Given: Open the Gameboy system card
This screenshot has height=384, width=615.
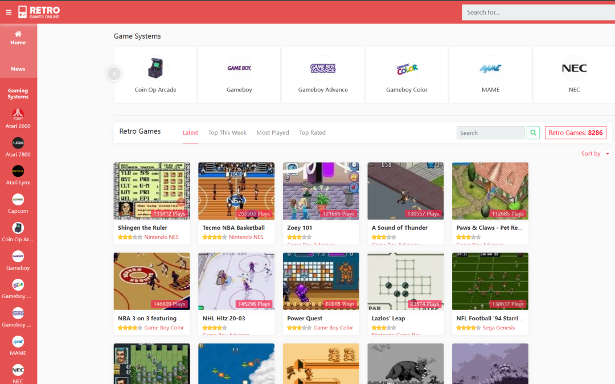Looking at the screenshot, I should coord(239,75).
